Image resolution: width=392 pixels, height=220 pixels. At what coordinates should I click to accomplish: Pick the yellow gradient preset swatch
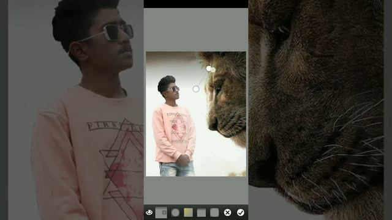tap(188, 213)
